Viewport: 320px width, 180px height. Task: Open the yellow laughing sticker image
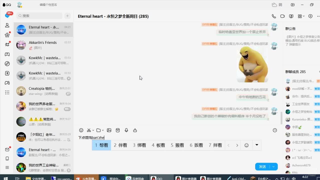point(252,64)
